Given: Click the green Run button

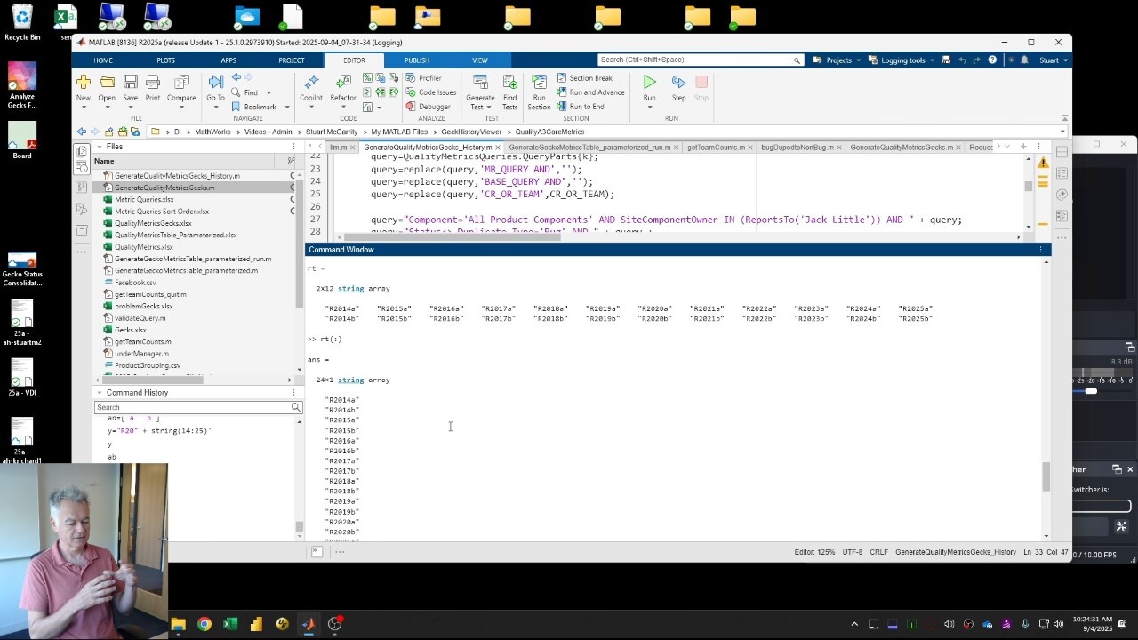Looking at the screenshot, I should tap(649, 82).
